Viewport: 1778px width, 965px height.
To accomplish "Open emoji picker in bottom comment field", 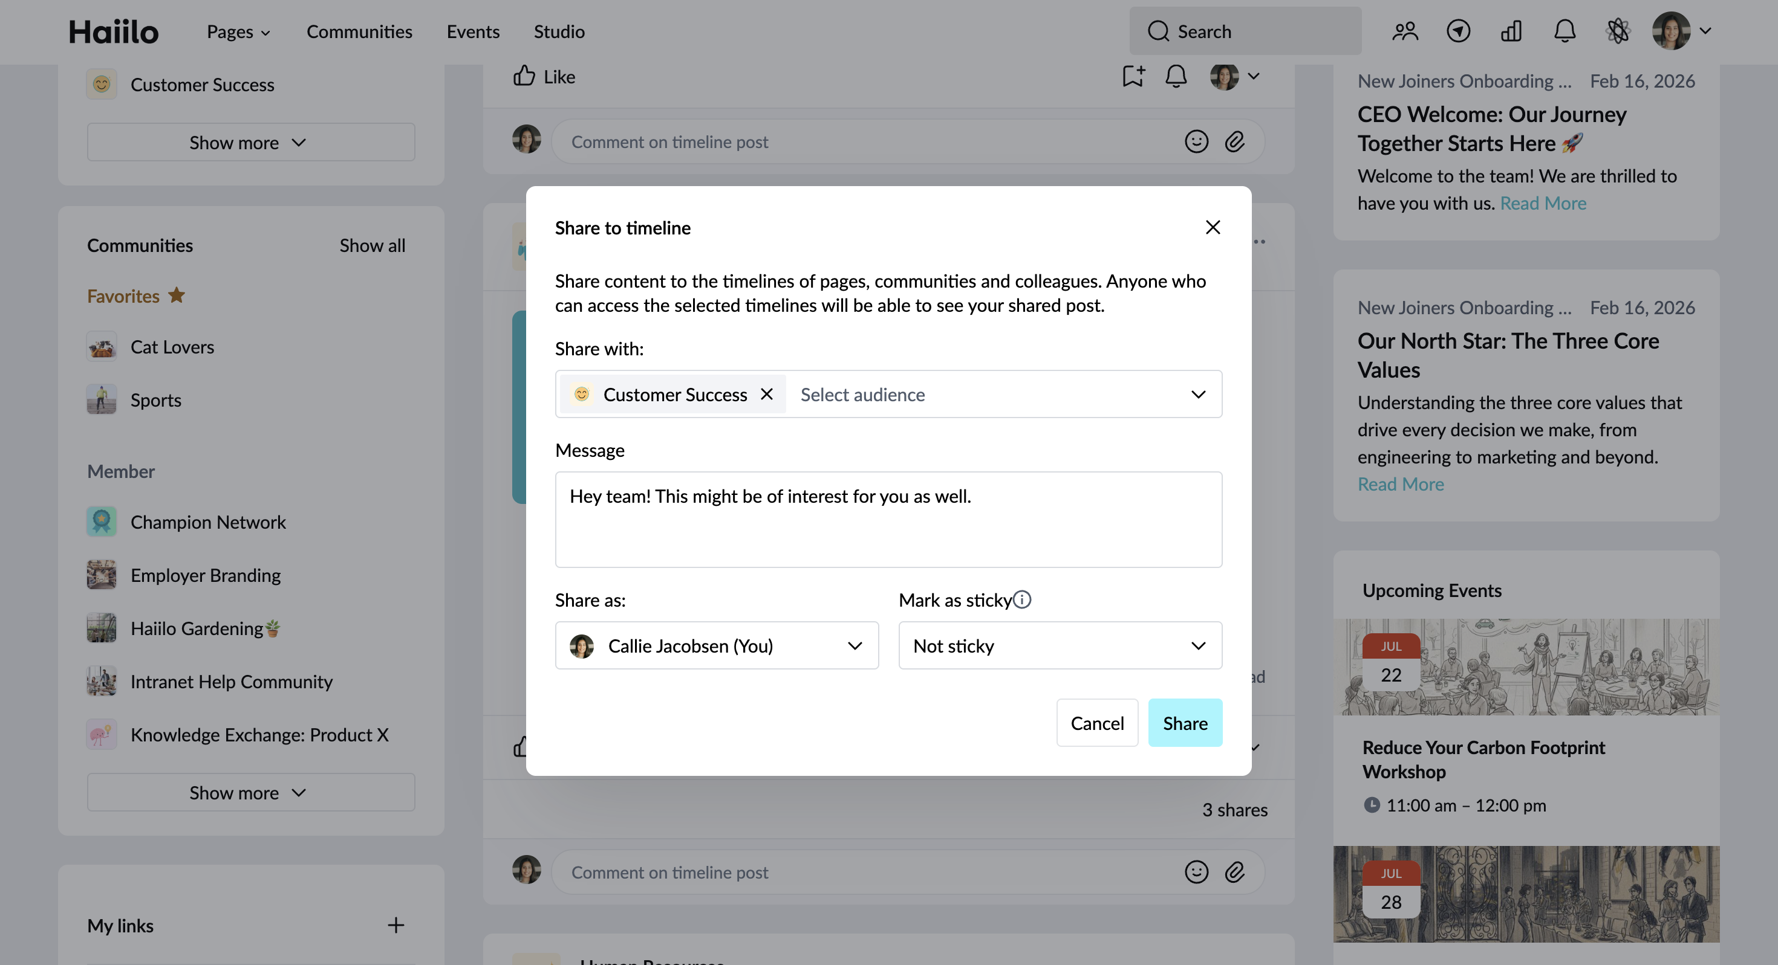I will pos(1196,872).
